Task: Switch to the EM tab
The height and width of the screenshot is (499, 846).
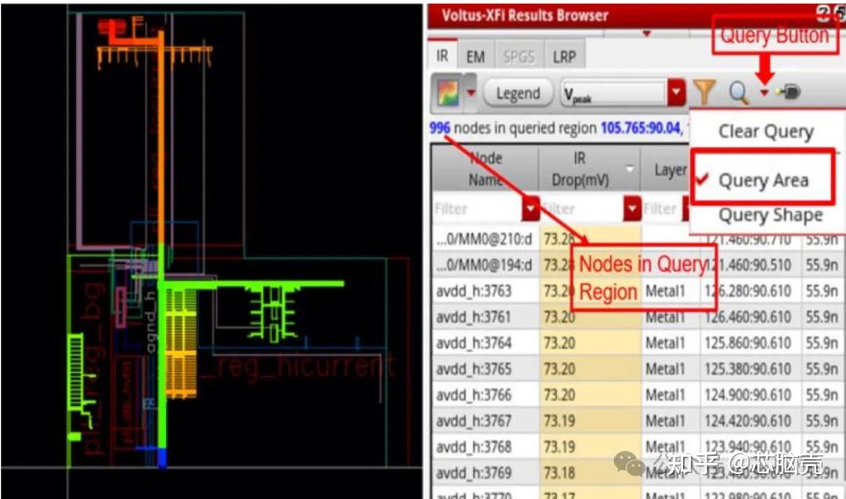Action: 474,55
